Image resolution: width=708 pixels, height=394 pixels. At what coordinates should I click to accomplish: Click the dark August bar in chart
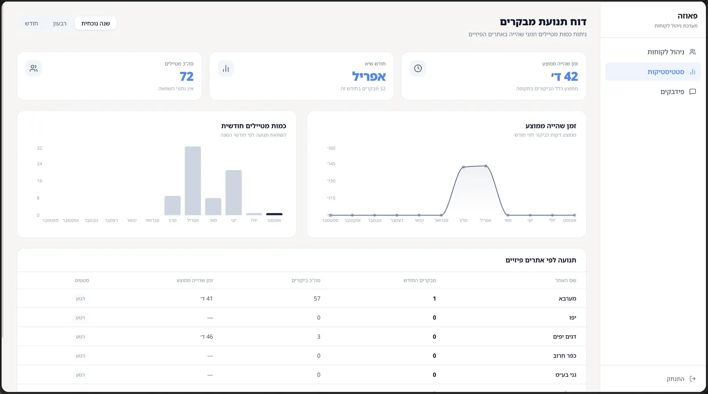(x=274, y=214)
